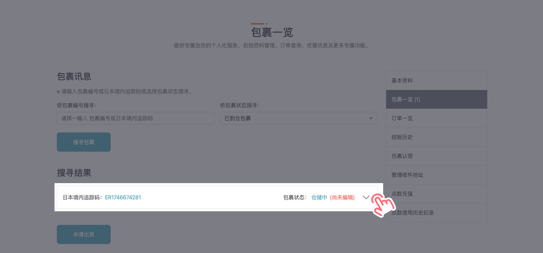Select 包裹认领 from sidebar menu
543x253 pixels.
437,156
